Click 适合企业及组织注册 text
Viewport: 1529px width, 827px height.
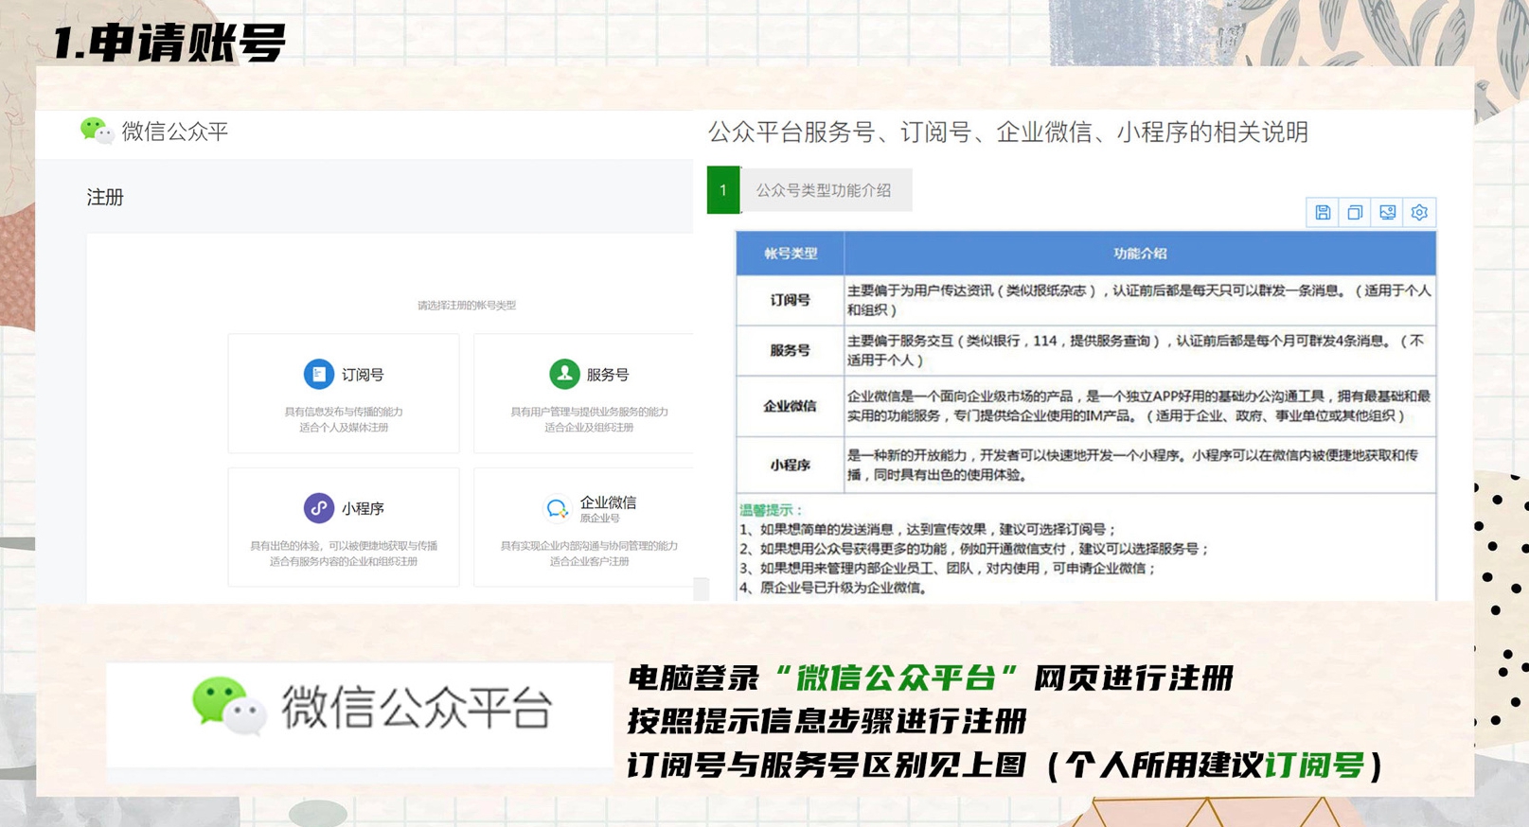point(589,428)
